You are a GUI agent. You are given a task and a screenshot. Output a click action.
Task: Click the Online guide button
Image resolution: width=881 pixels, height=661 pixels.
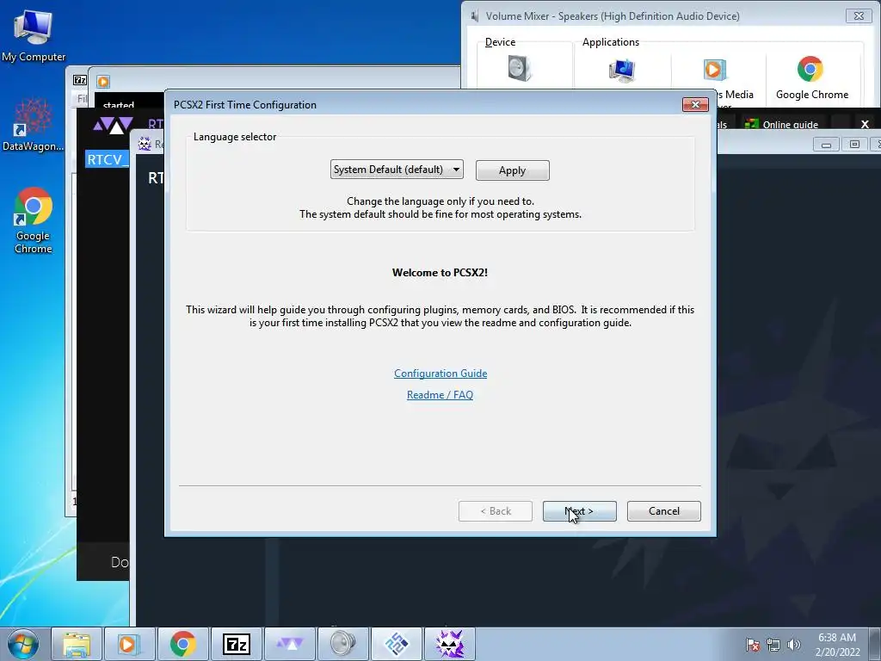pos(781,124)
